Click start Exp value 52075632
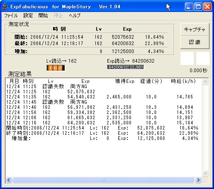 123,37
